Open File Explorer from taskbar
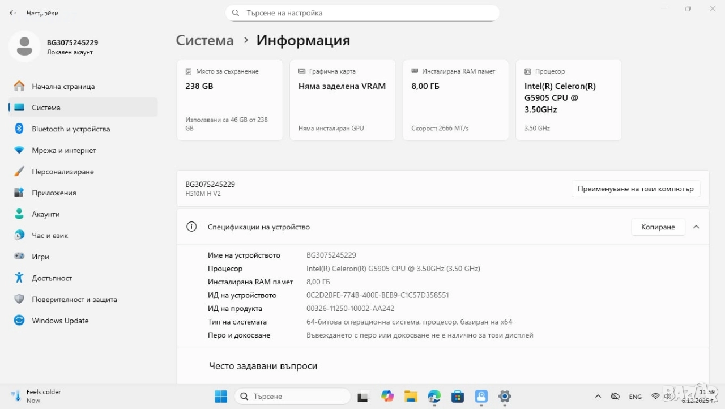The image size is (725, 409). [x=411, y=397]
